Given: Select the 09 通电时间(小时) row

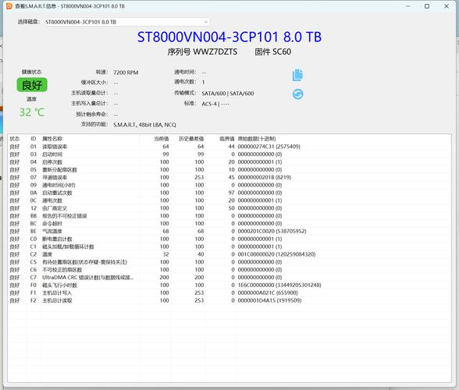Looking at the screenshot, I should (x=229, y=185).
